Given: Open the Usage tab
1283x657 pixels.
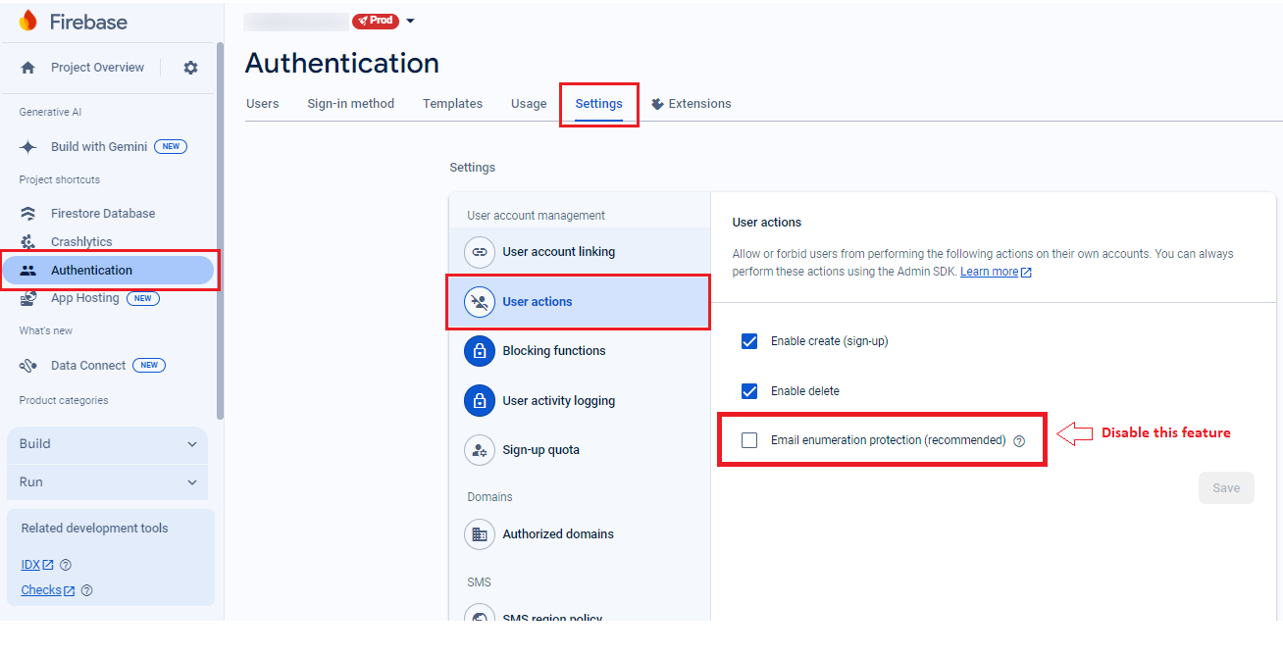Looking at the screenshot, I should click(x=529, y=104).
